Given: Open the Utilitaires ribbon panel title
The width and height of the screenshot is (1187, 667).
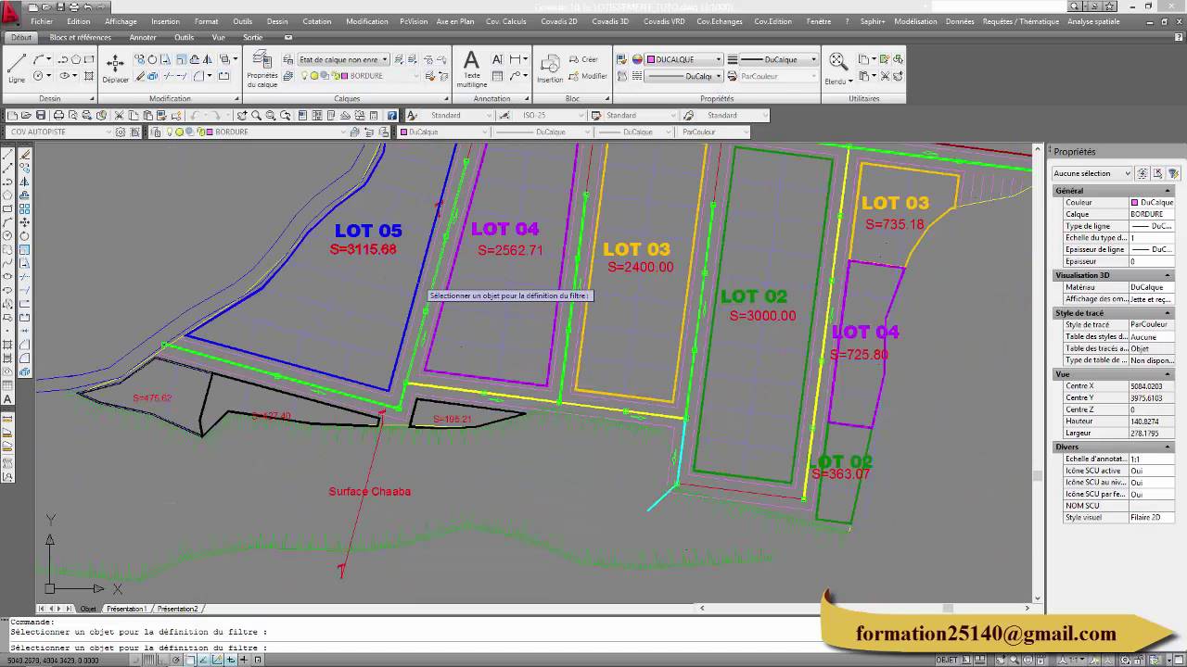Looking at the screenshot, I should pyautogui.click(x=863, y=98).
